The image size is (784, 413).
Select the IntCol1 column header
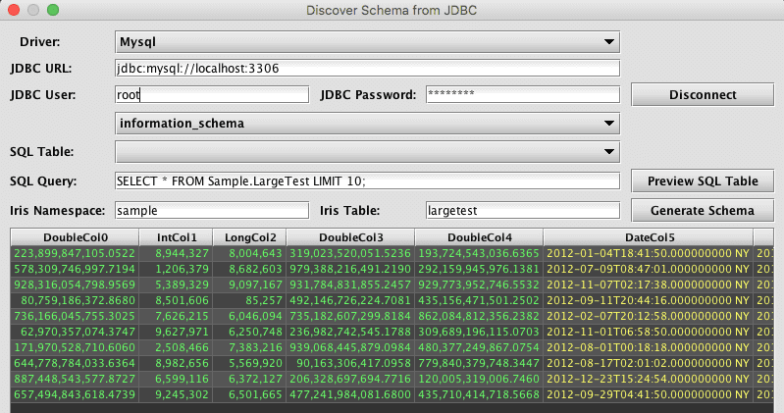[x=178, y=236]
